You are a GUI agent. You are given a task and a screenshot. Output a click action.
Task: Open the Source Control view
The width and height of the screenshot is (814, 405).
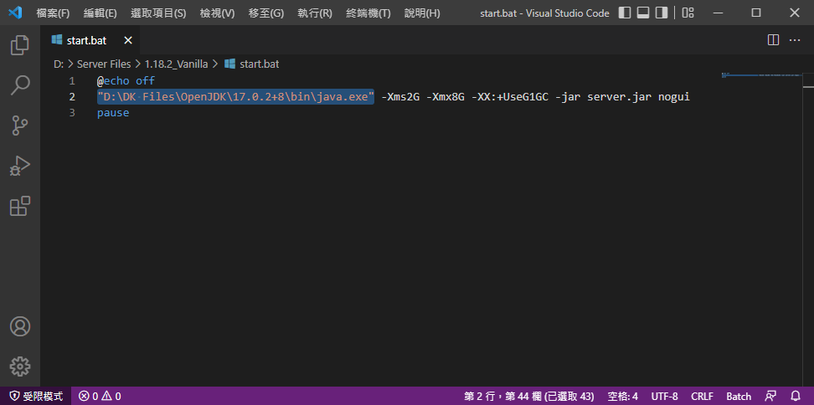coord(20,126)
